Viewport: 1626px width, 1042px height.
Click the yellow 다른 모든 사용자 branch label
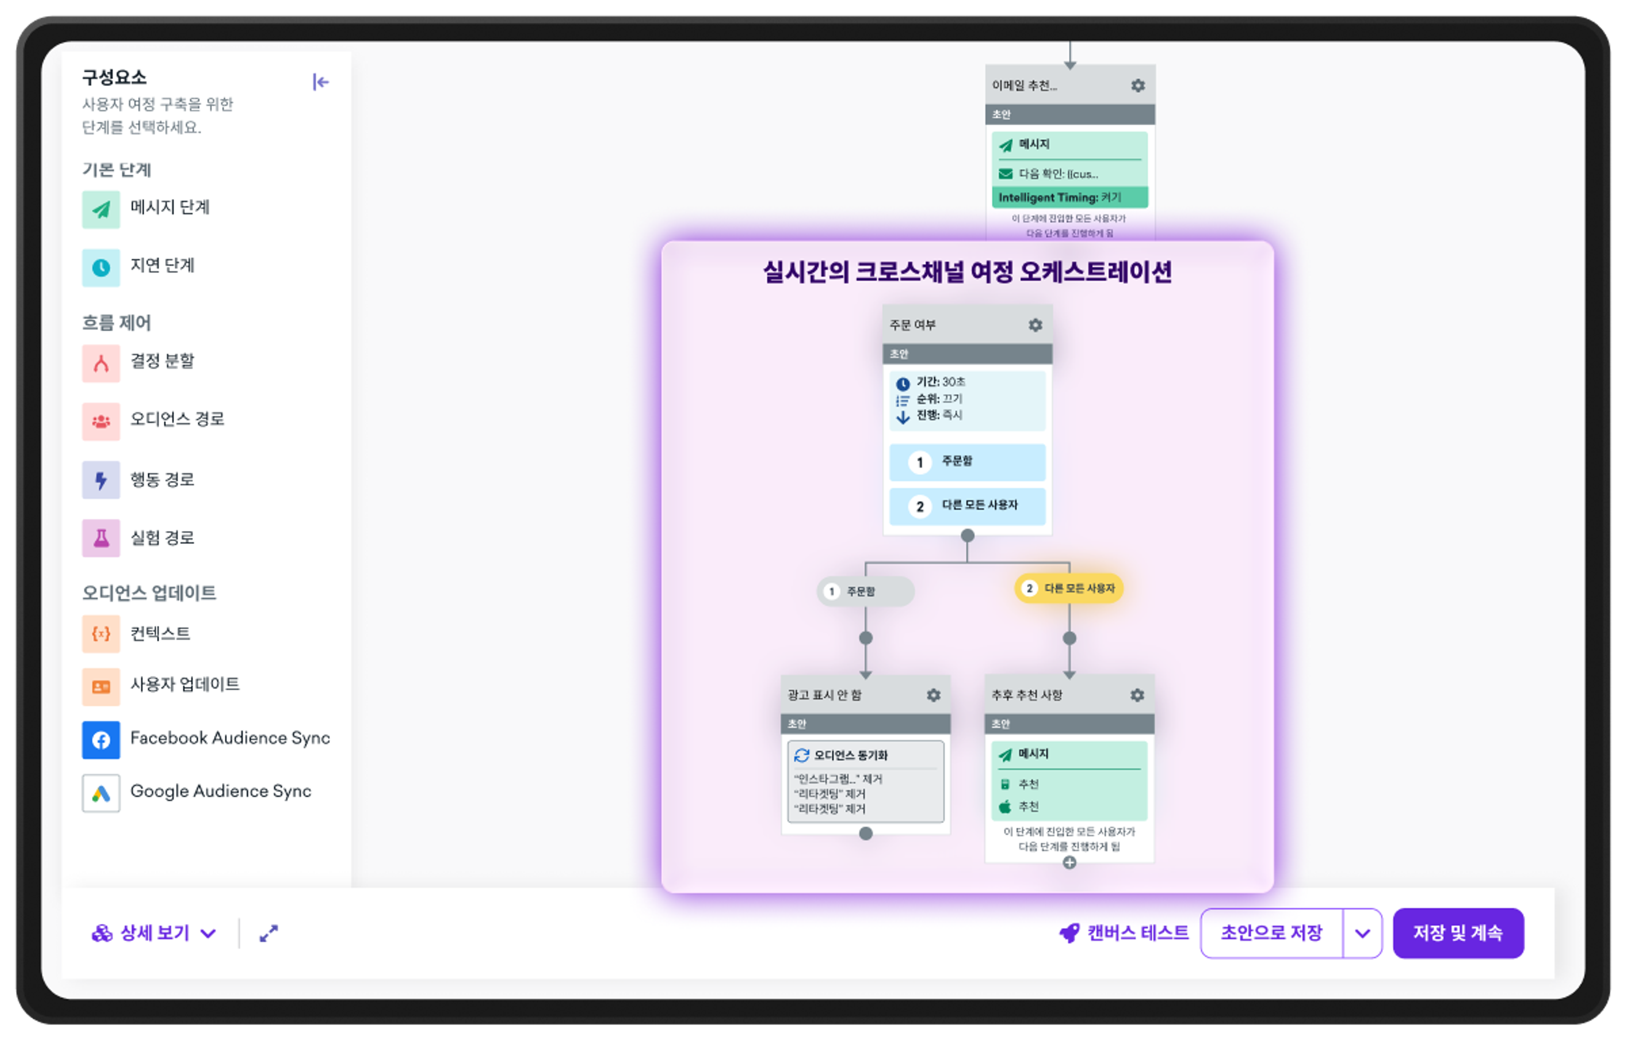[1069, 588]
